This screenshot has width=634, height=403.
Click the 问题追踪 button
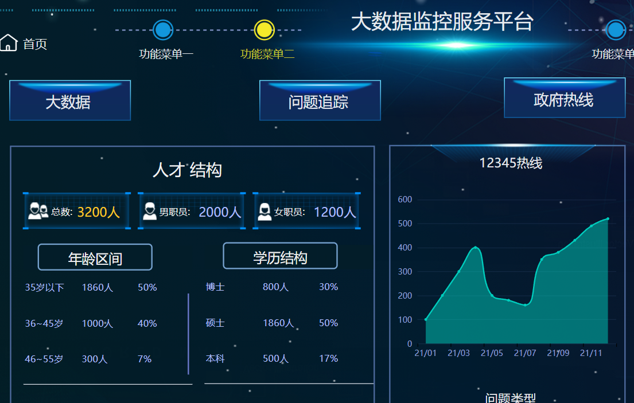pos(320,100)
